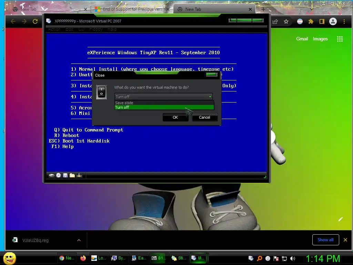Click the hard disk status icon in Virtual PC
The width and height of the screenshot is (353, 265).
(x=52, y=175)
